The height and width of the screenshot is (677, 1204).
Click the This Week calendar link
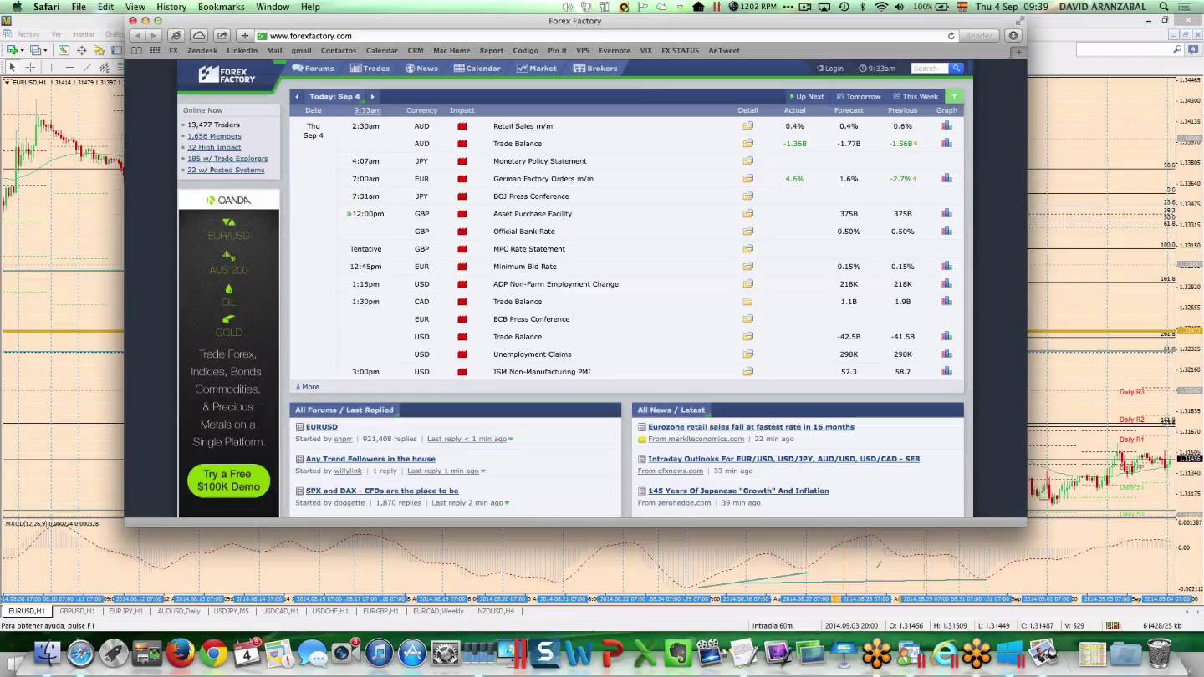coord(916,97)
